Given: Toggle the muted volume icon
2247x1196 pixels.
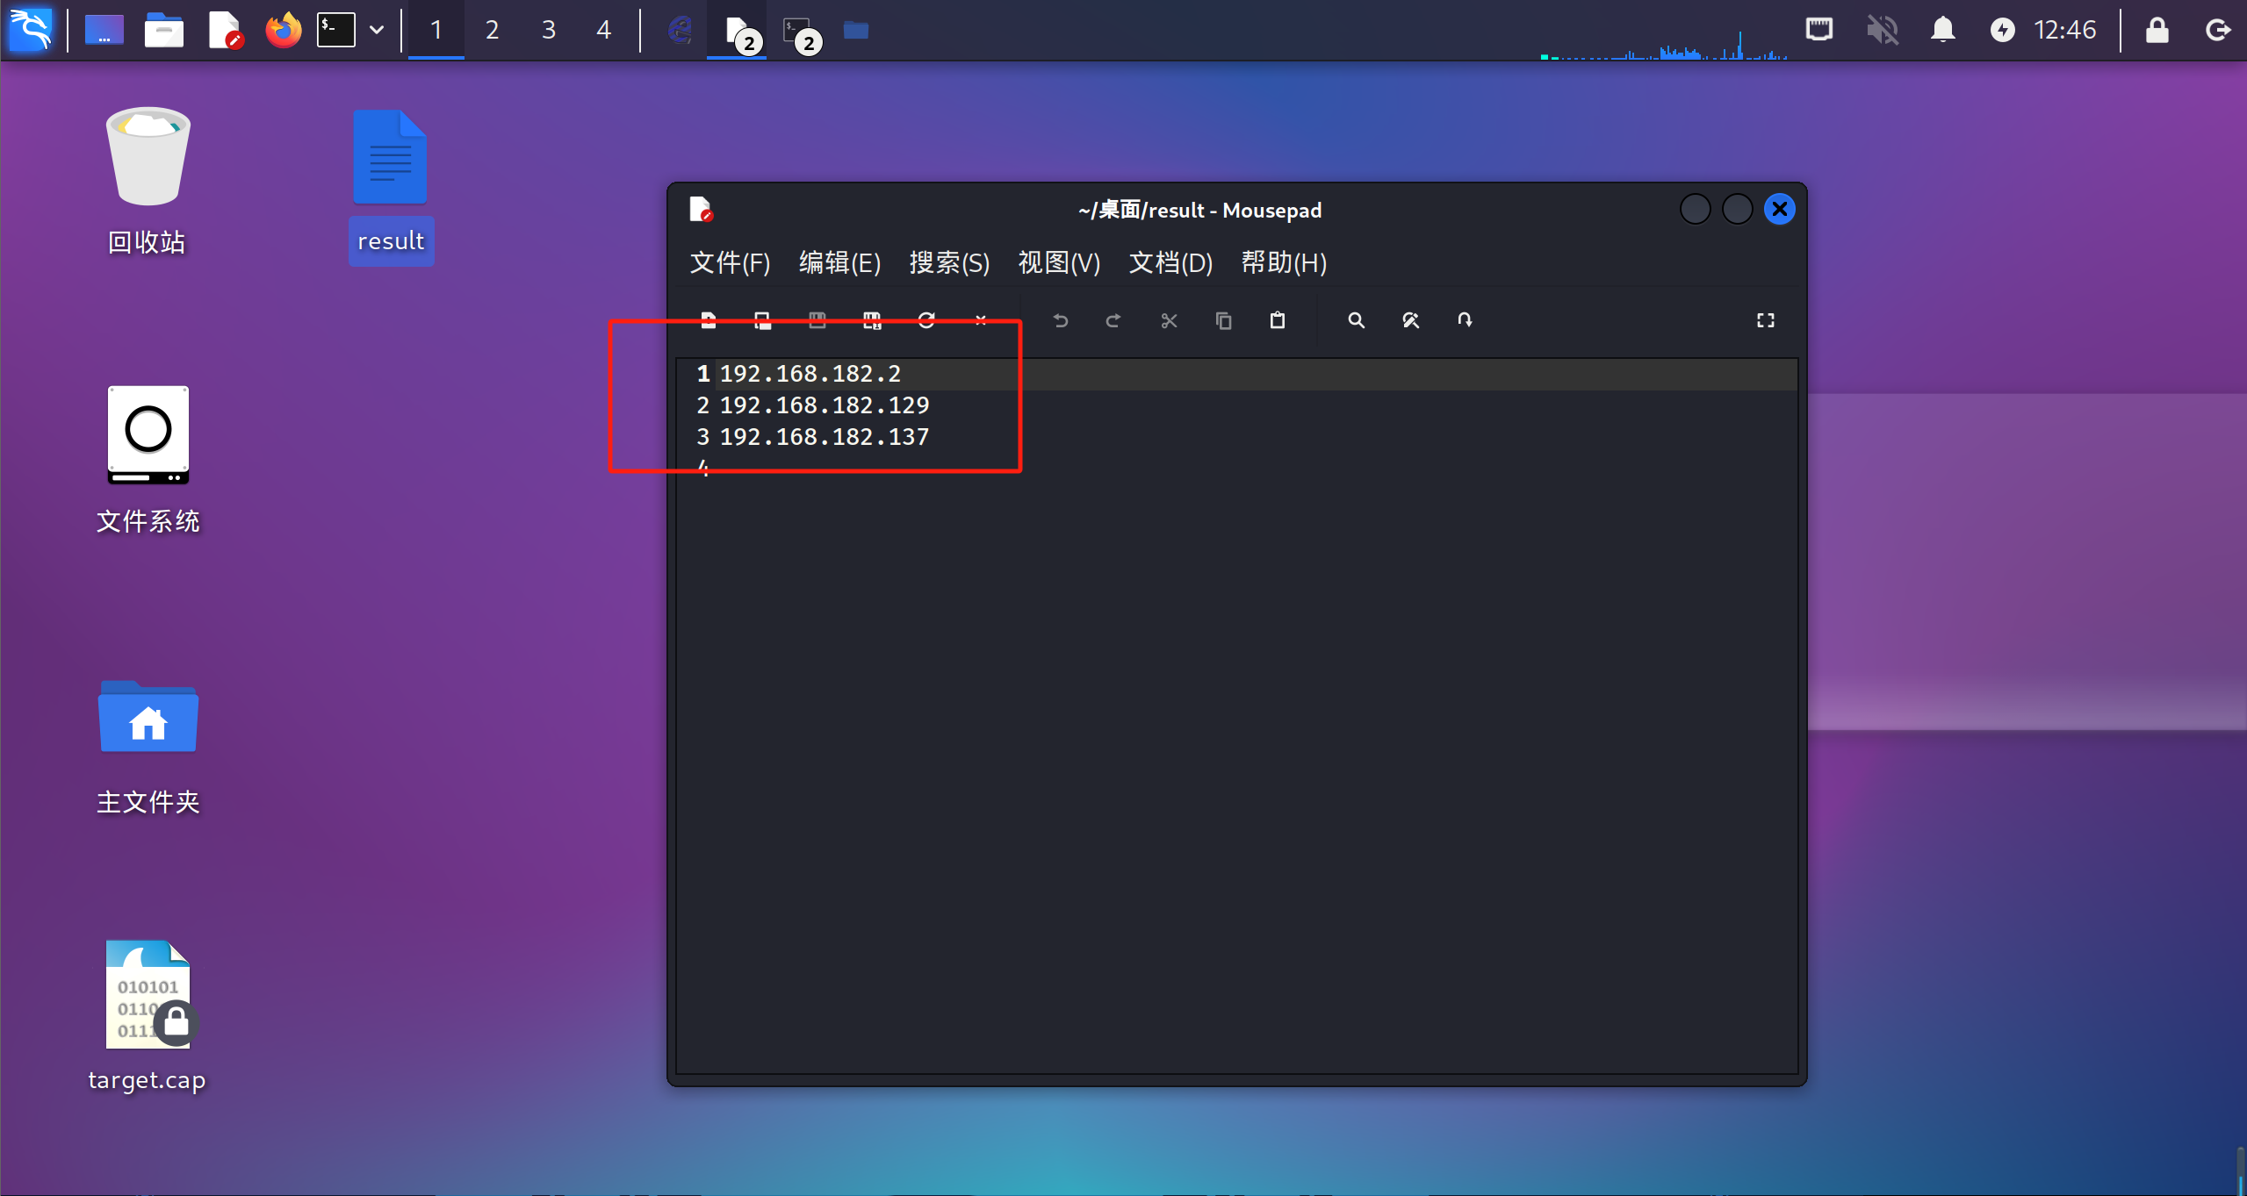Looking at the screenshot, I should (1882, 30).
